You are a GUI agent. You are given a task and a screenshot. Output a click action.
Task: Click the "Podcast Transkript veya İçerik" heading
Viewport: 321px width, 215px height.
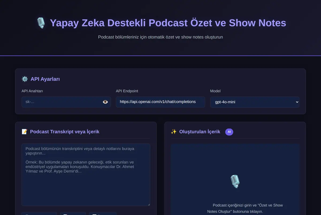pos(65,132)
